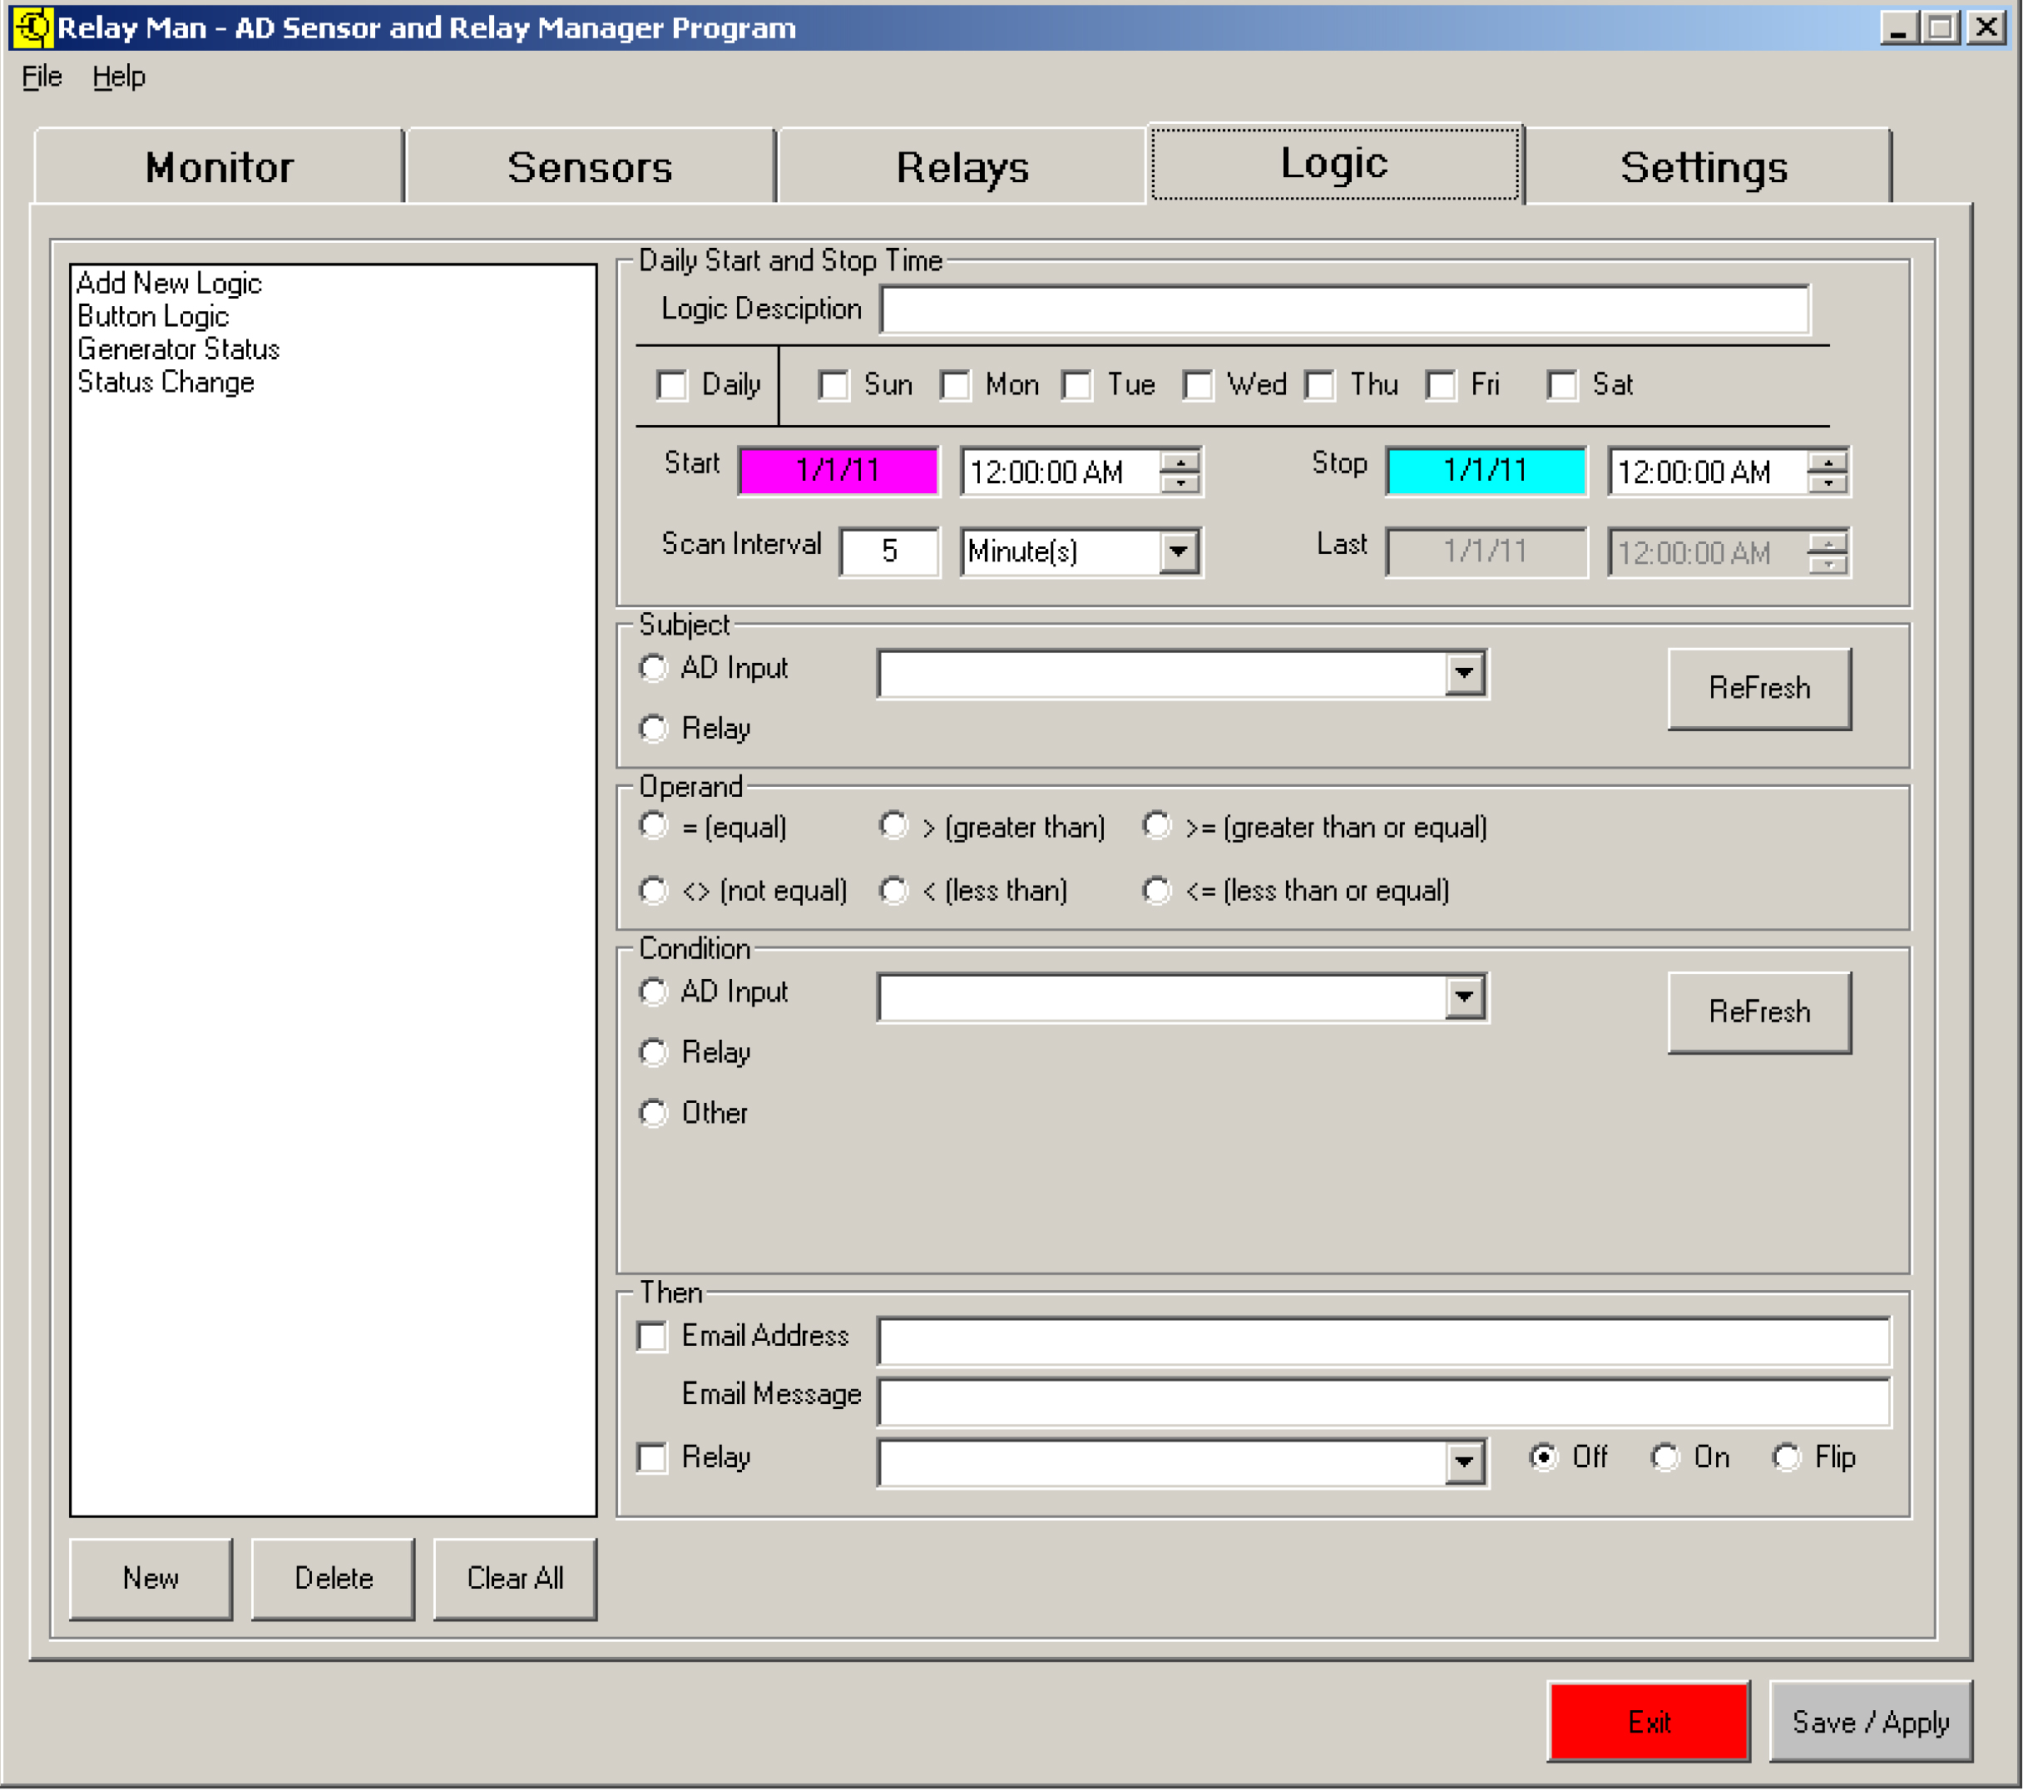The width and height of the screenshot is (2023, 1790).
Task: Enable the Daily checkbox
Action: (672, 385)
